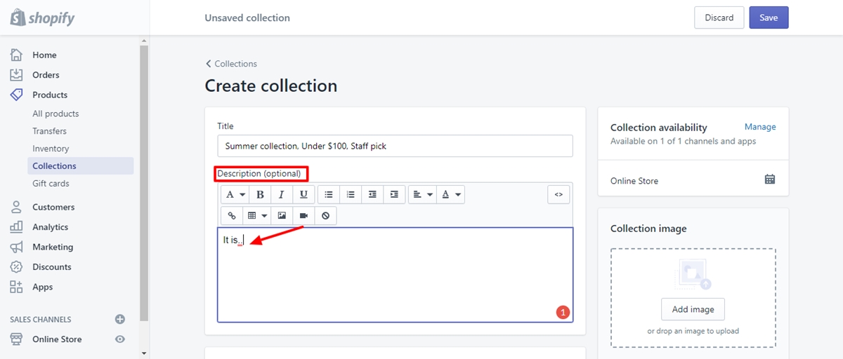Insert a numbered list
843x359 pixels.
[351, 194]
